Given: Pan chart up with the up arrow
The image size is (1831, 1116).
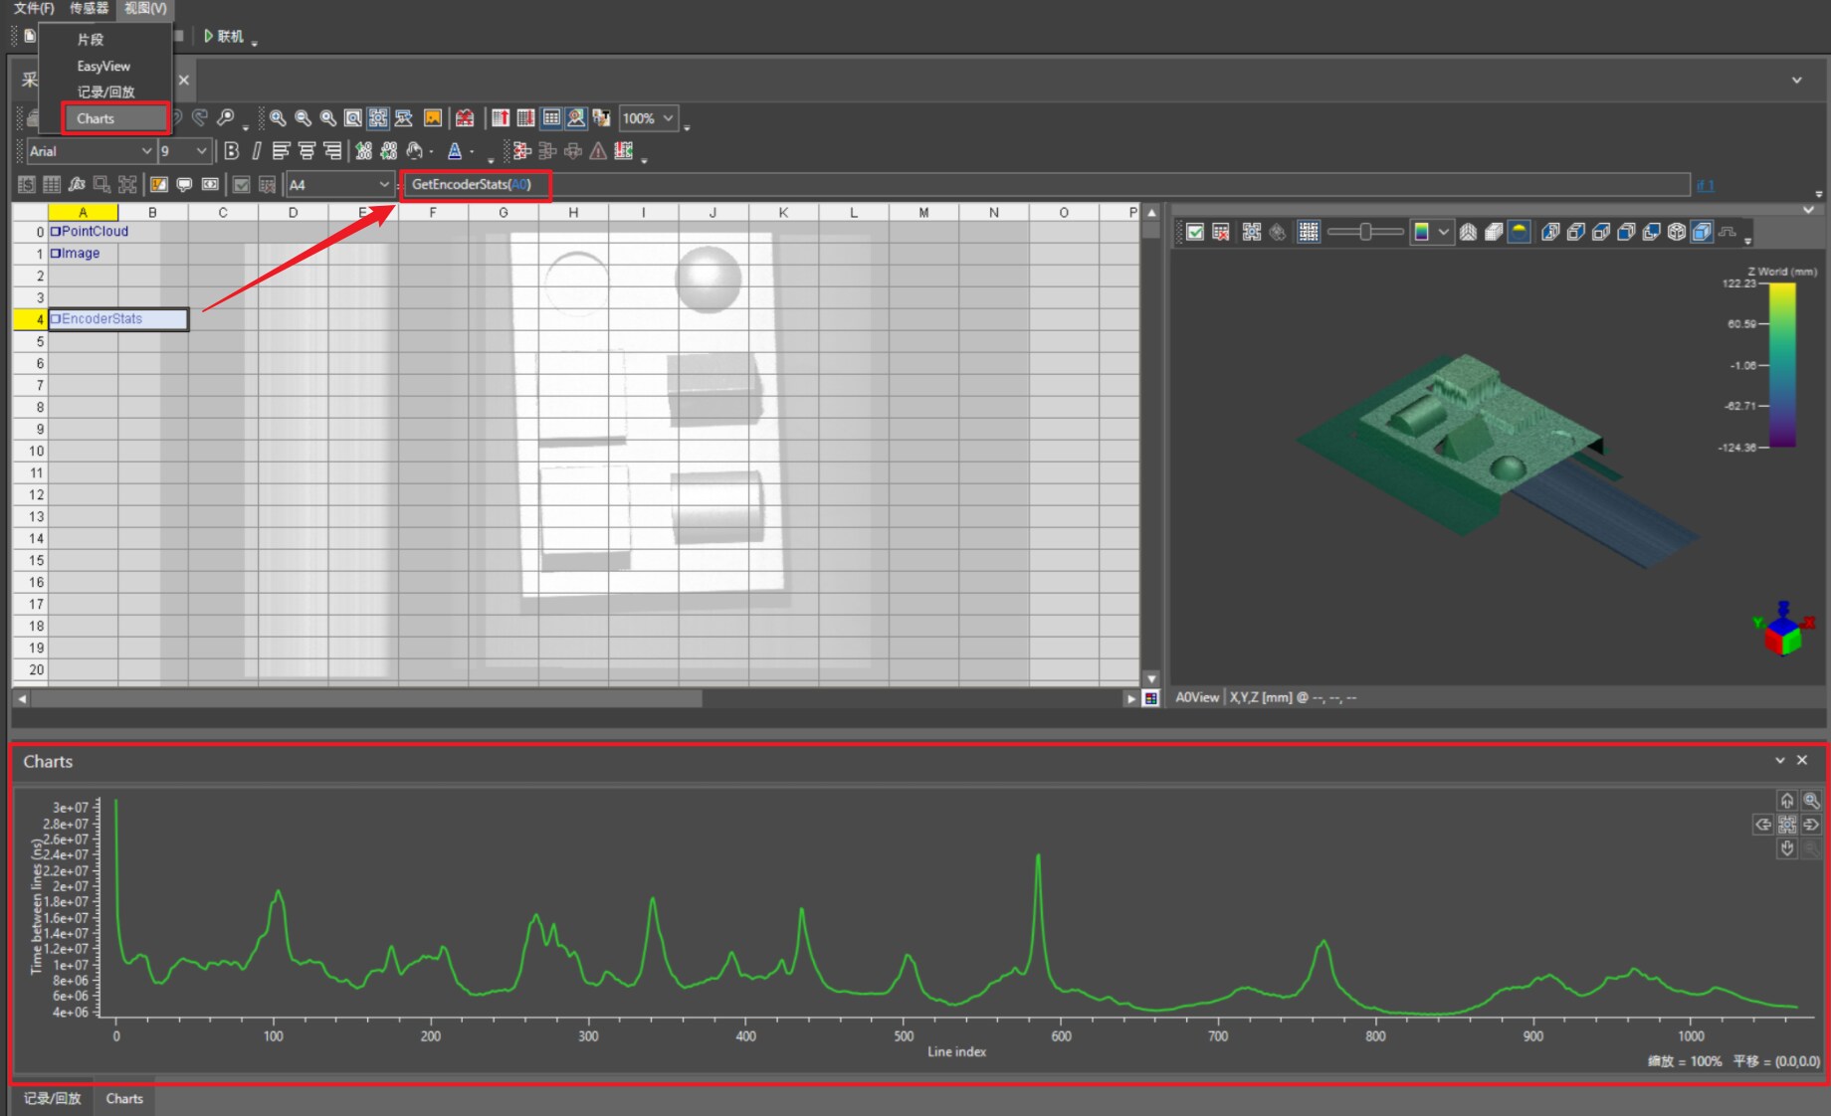Looking at the screenshot, I should pyautogui.click(x=1787, y=801).
